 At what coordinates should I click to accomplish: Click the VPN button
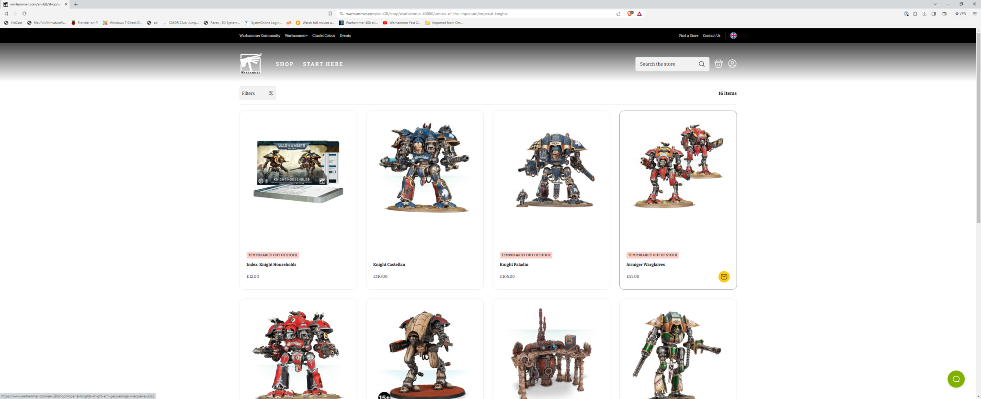(960, 13)
